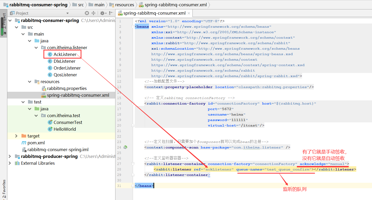Collapse all nodes in Project panel

pyautogui.click(x=93, y=13)
